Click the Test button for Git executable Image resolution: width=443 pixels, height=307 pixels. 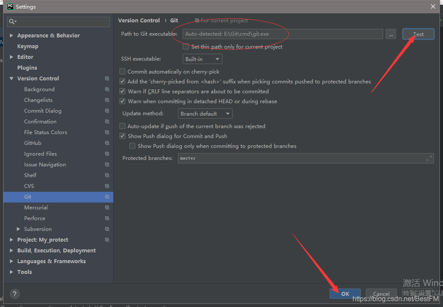(418, 34)
